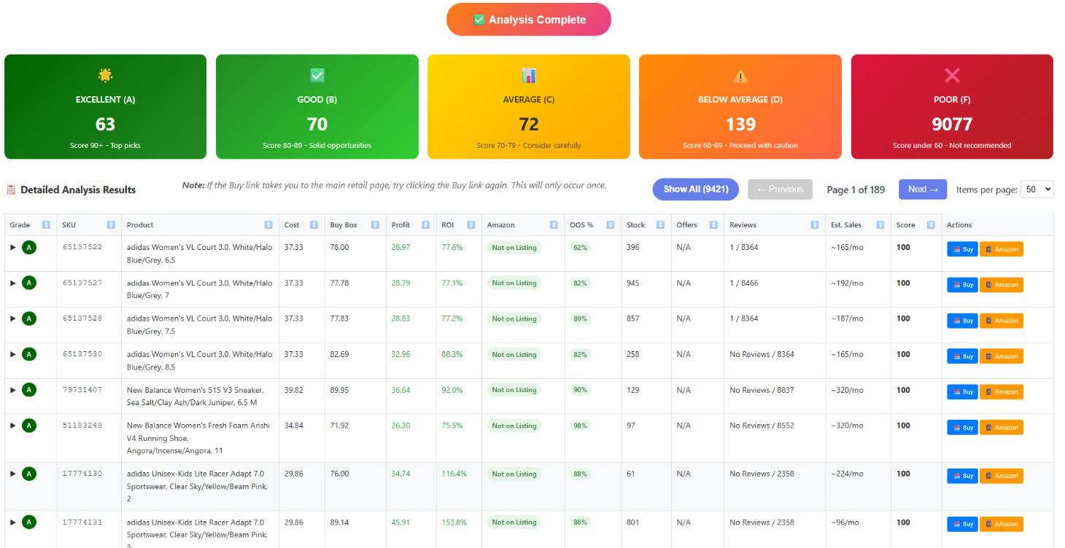Click the Show All (9421) button

pos(696,189)
